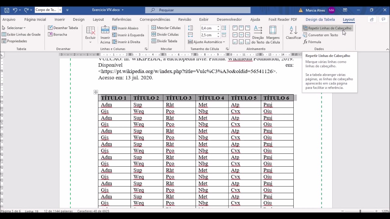
Task: Open the Exercicio VIV.docx title dropdown
Action: pyautogui.click(x=123, y=10)
